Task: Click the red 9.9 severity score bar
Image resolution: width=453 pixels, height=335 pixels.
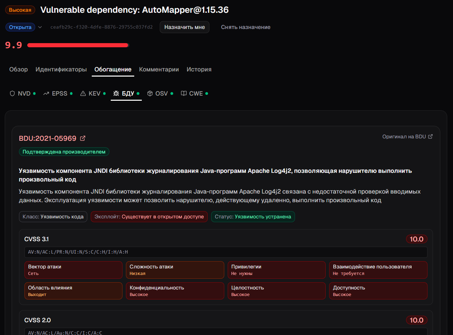Action: (78, 45)
